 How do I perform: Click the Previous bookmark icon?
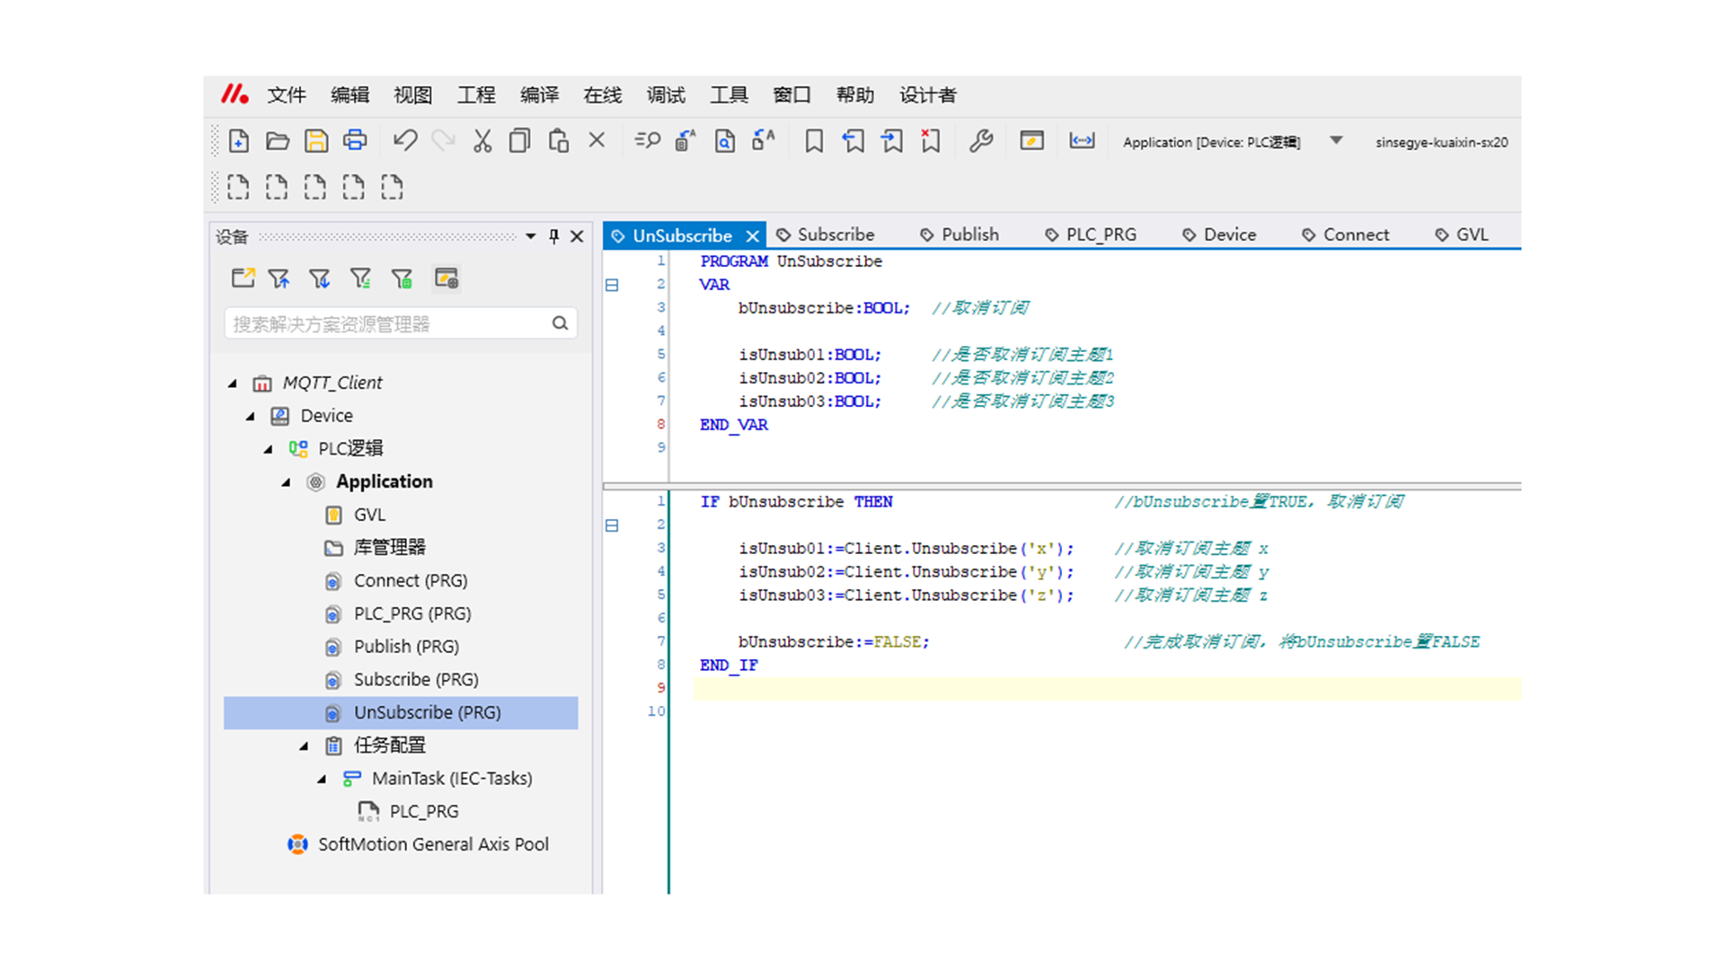click(x=853, y=141)
